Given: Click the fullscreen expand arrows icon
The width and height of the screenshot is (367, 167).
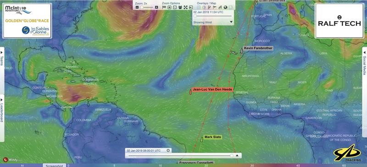Looking at the screenshot, I should pos(186,7).
